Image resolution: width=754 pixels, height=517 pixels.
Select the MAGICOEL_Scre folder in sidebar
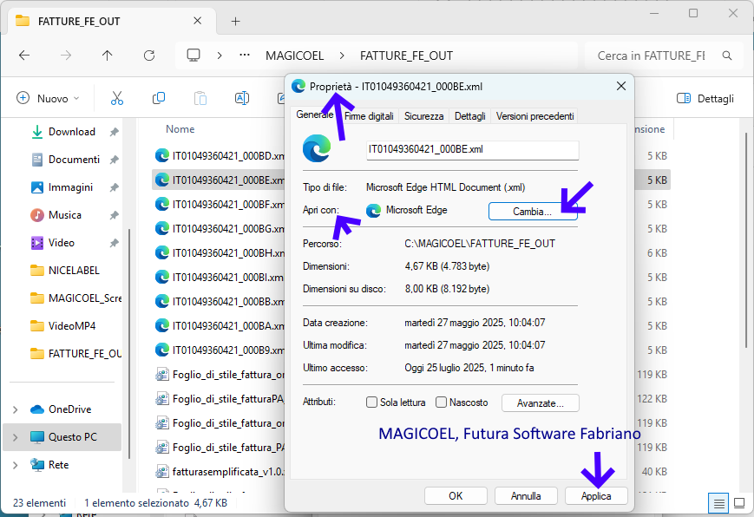click(x=76, y=298)
